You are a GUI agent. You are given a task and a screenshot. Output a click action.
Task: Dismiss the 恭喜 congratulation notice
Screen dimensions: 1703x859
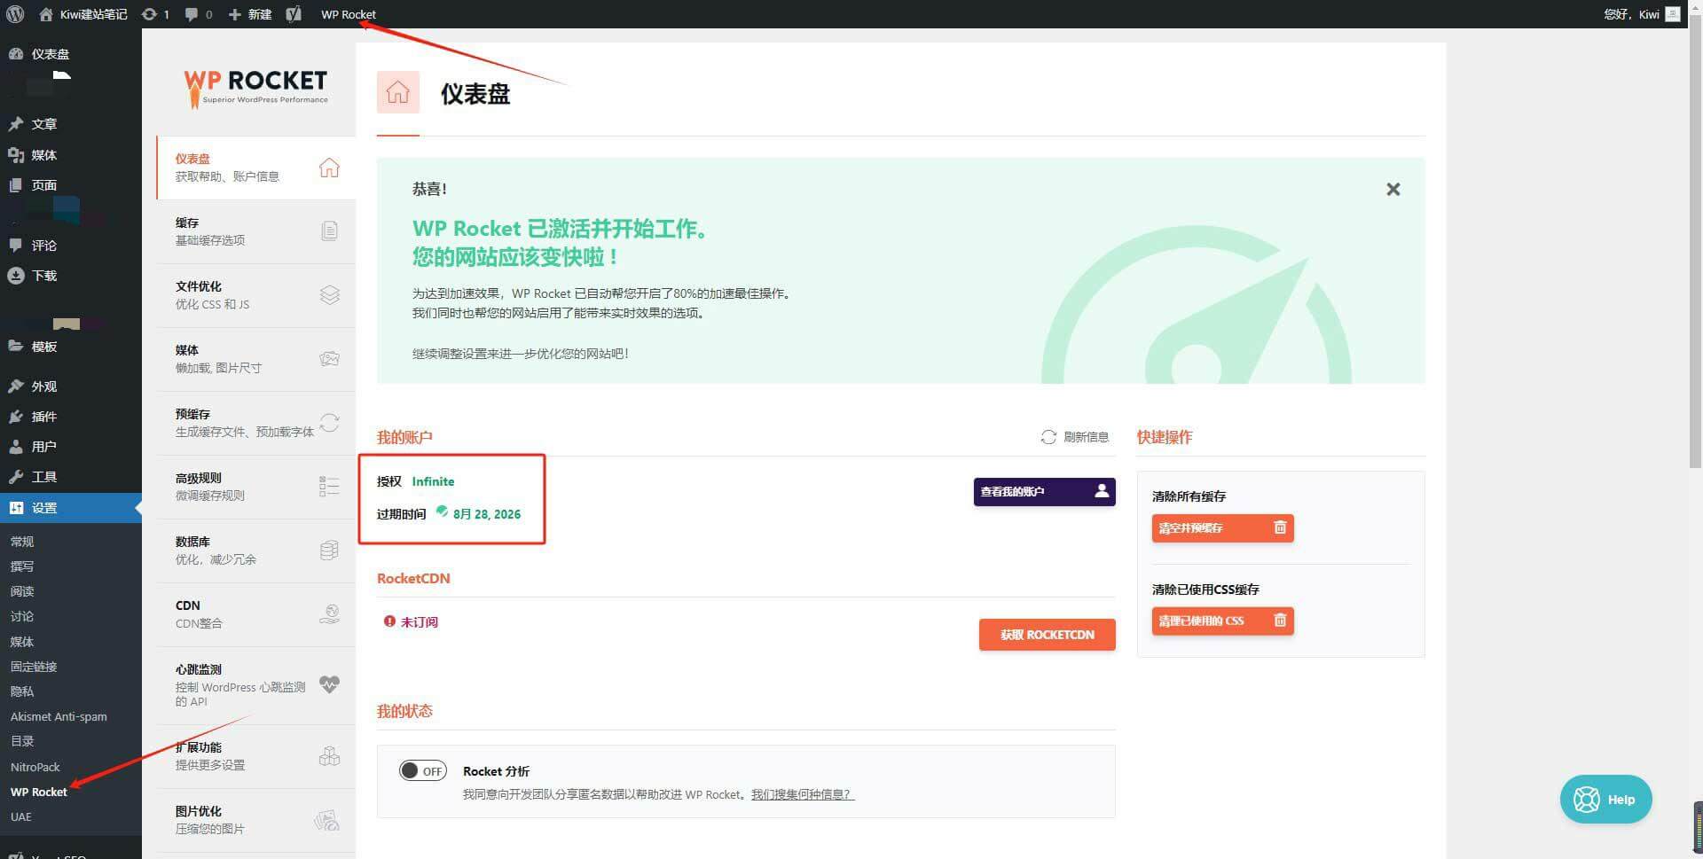(1393, 189)
